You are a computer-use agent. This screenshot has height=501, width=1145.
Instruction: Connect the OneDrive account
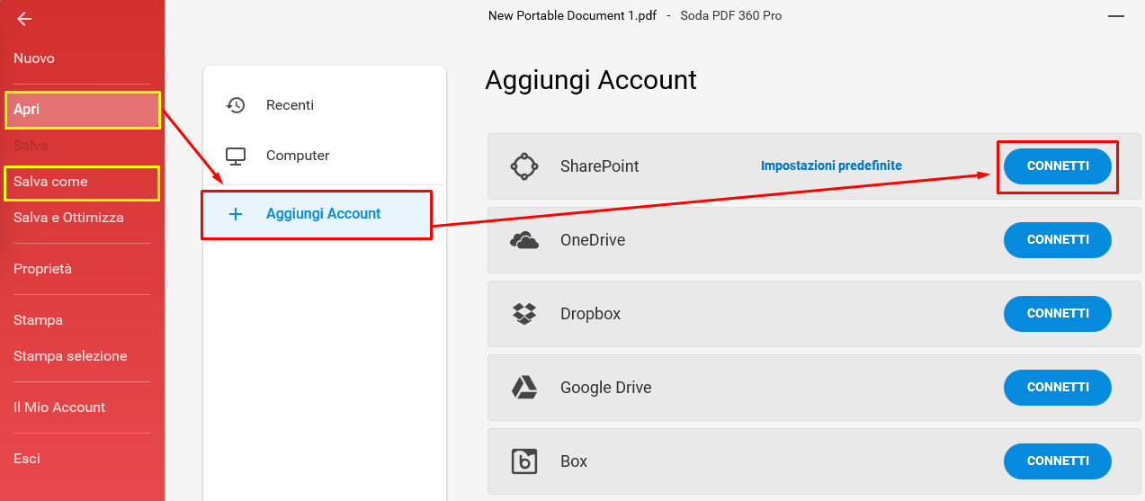tap(1058, 240)
